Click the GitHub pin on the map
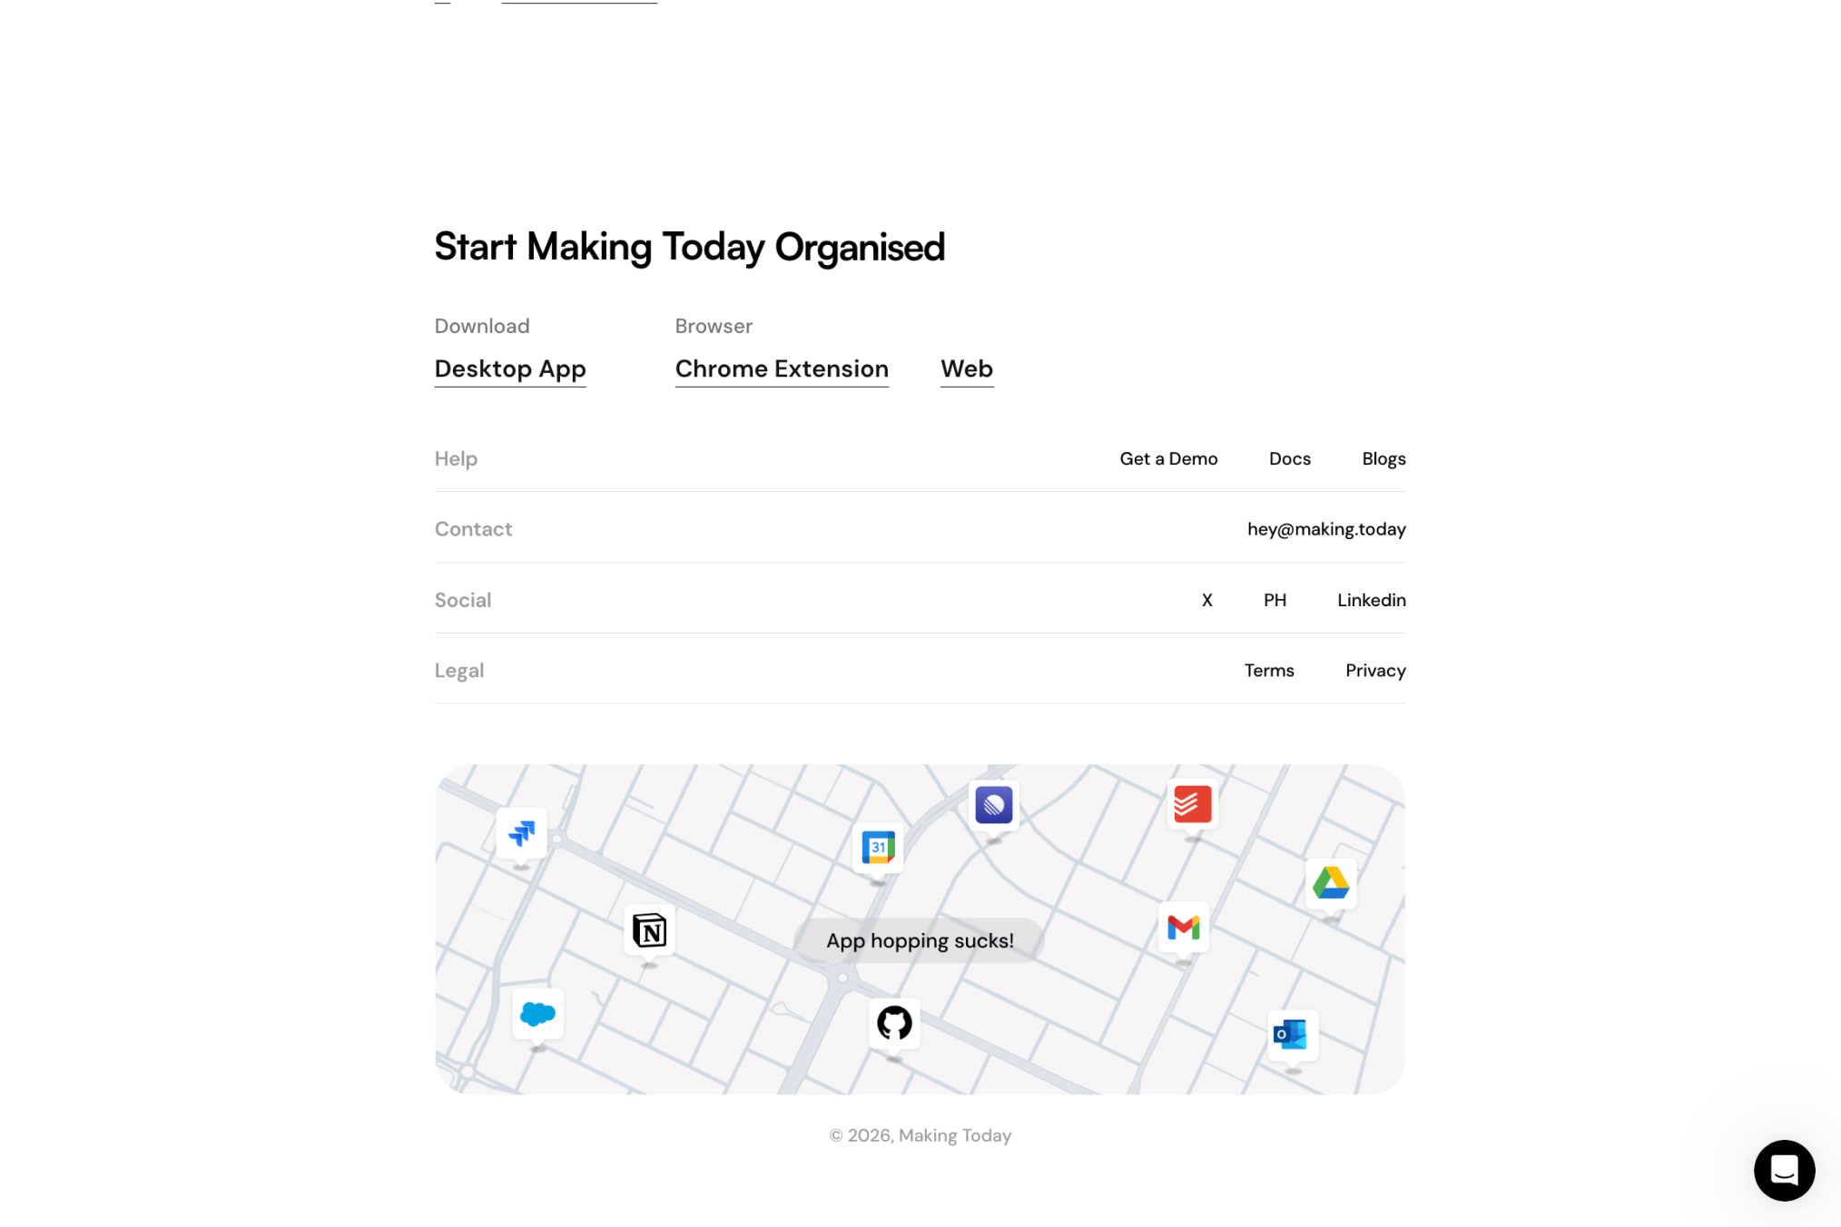Screen dimensions: 1841x1227 tap(894, 1024)
